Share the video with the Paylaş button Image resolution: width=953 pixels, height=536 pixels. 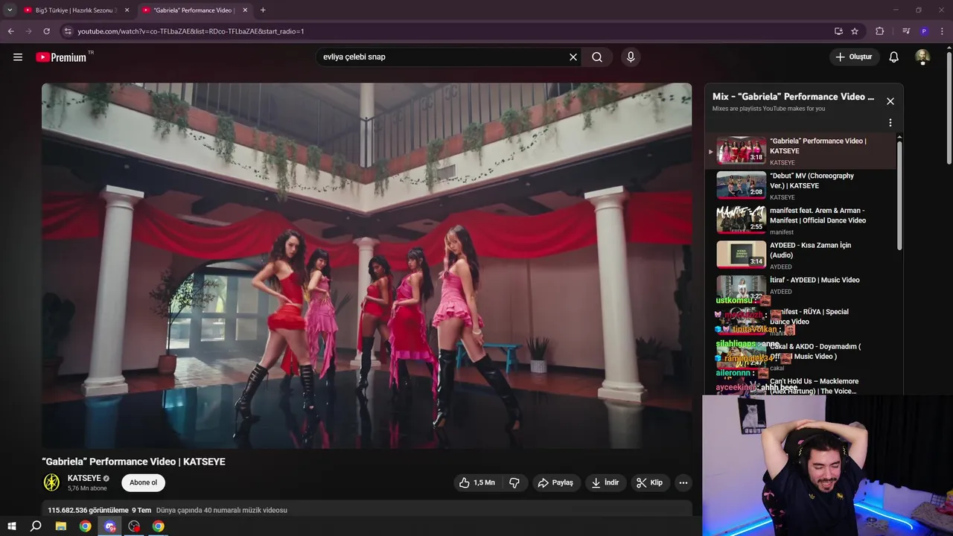point(555,482)
